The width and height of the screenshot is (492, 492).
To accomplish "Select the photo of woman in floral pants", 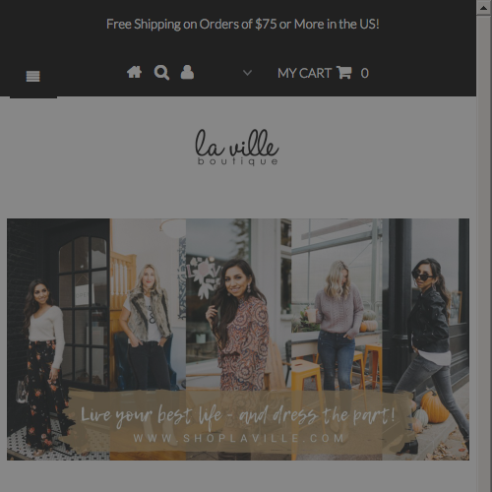I will [x=58, y=339].
